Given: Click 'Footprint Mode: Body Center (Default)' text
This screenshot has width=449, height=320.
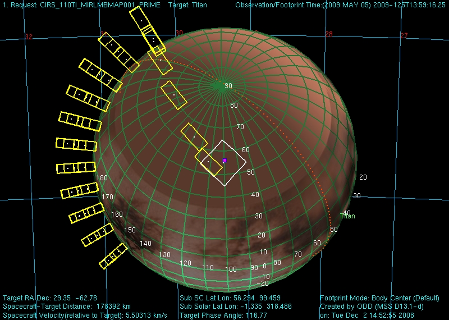Looking at the screenshot, I should [x=379, y=298].
